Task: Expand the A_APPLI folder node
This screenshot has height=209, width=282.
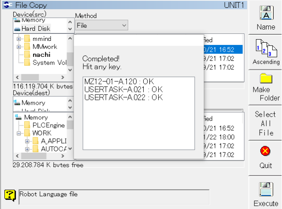Action: click(27, 141)
